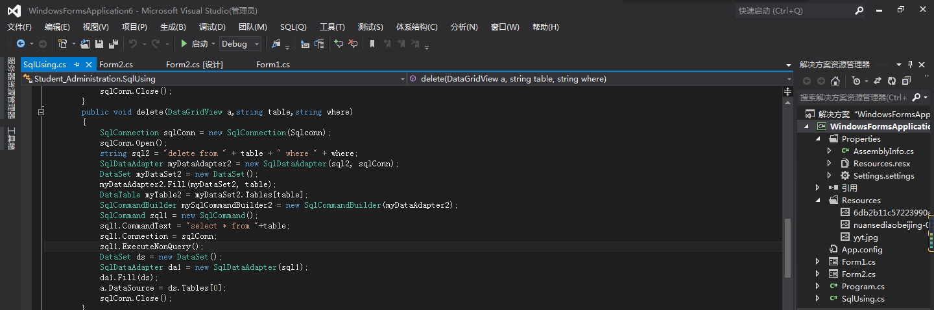Select yyt.jpg in the Resources folder
This screenshot has width=934, height=310.
click(x=865, y=237)
